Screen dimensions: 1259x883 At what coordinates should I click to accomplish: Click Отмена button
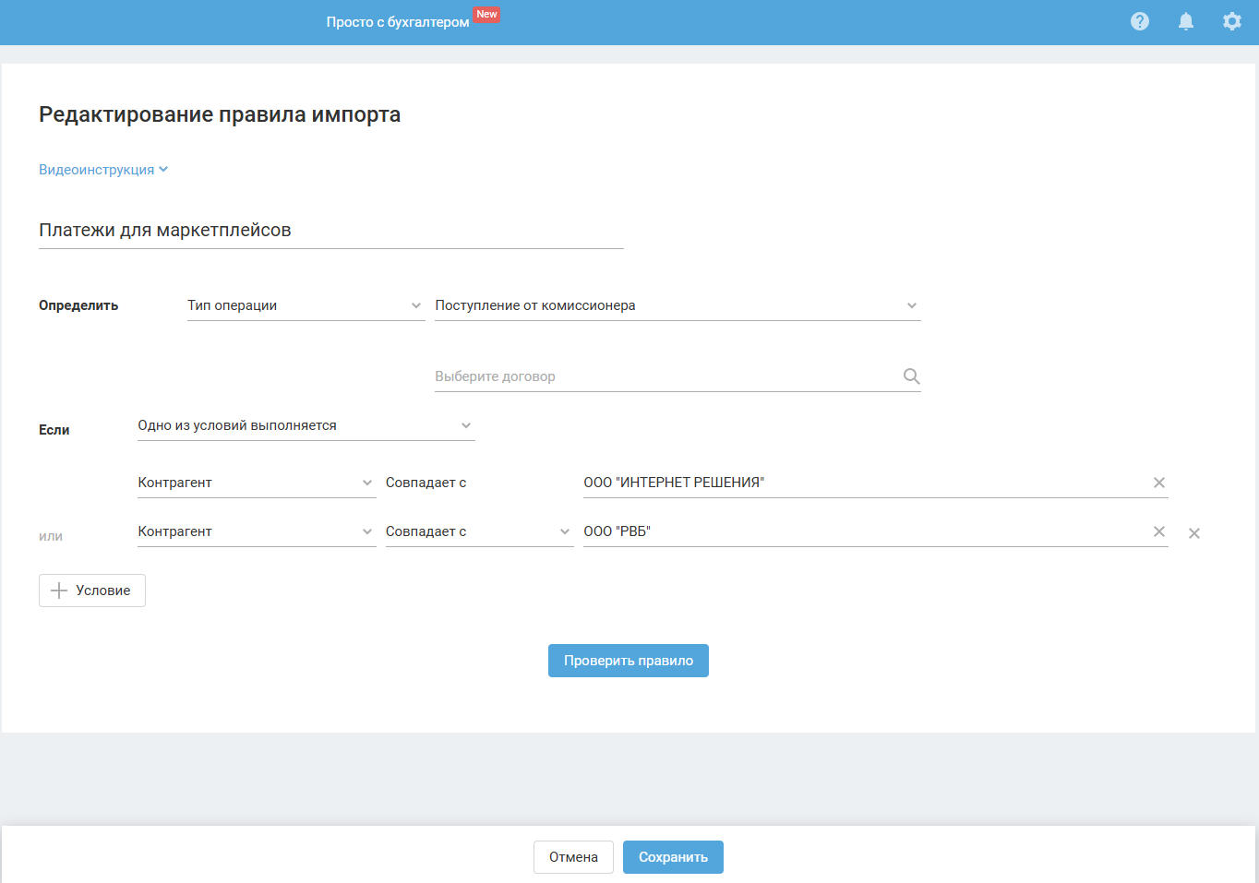coord(573,857)
